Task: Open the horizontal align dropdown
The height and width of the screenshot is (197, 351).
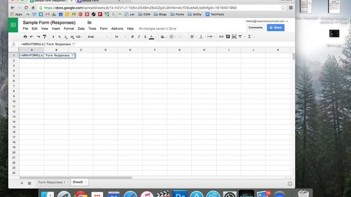Action: coord(192,37)
